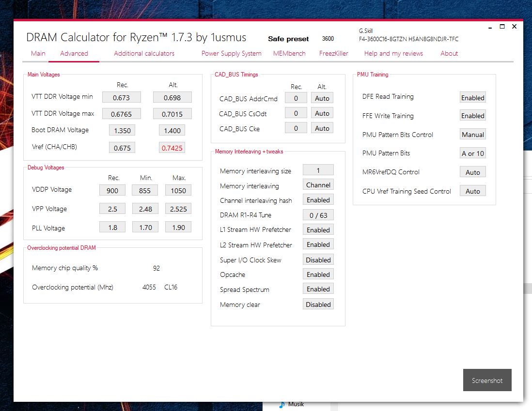Viewport: 532px width, 411px height.
Task: Click CAD_BUS CsOdt Alt. Auto field
Action: click(x=322, y=113)
